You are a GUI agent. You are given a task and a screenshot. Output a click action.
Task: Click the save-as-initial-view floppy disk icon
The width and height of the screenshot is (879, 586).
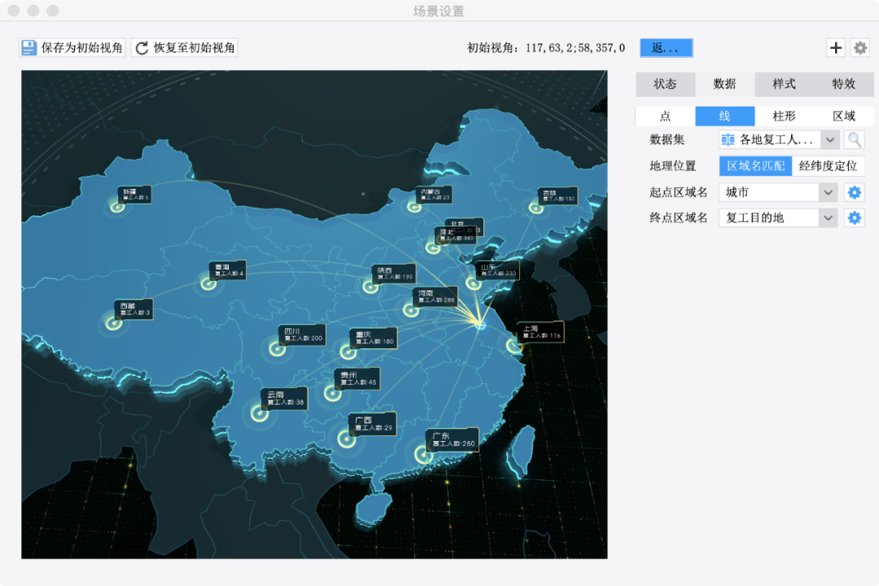28,48
